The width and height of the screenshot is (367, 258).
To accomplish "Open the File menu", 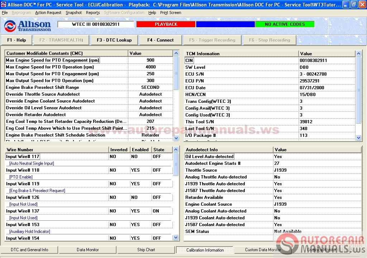I will click(x=5, y=13).
